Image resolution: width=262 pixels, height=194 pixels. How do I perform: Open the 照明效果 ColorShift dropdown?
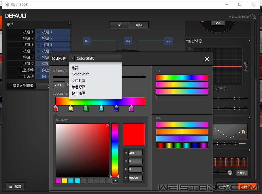pyautogui.click(x=95, y=58)
